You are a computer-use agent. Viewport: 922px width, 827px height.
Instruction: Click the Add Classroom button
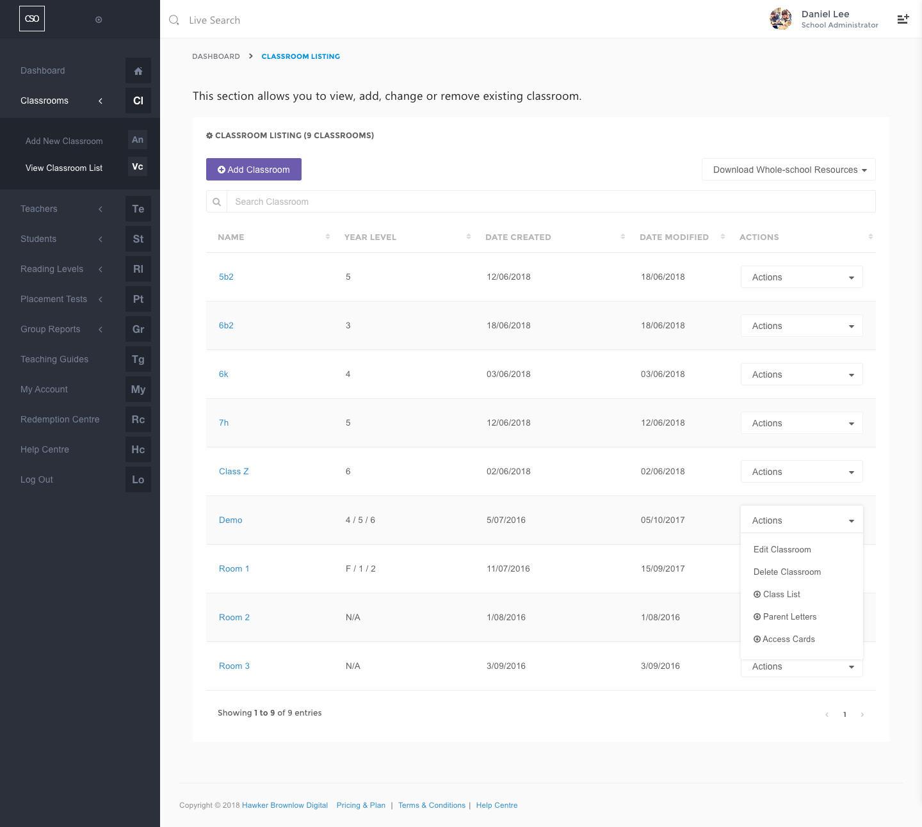pos(254,170)
